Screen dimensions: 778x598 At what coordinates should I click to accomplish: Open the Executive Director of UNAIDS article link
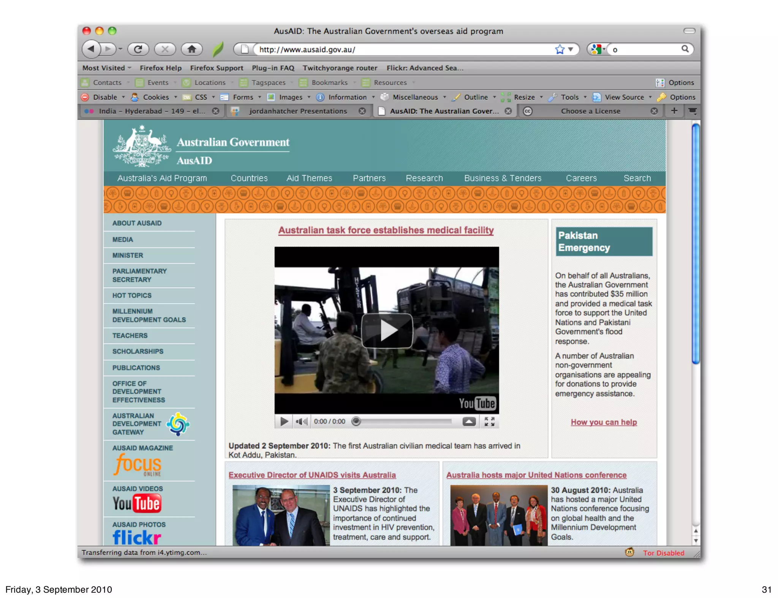click(x=312, y=475)
